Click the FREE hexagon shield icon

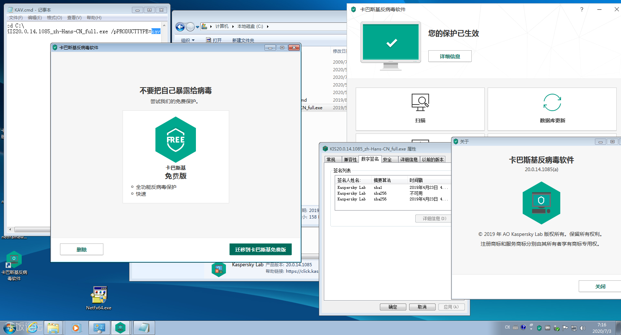point(176,139)
